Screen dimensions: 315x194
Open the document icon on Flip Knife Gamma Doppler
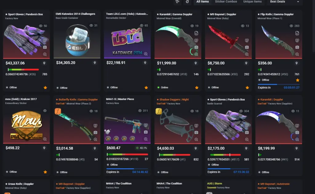pyautogui.click(x=297, y=33)
